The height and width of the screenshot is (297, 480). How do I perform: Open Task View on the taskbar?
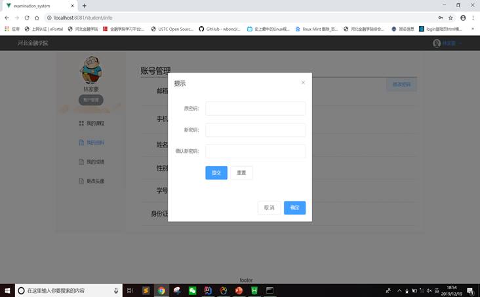[x=130, y=290]
